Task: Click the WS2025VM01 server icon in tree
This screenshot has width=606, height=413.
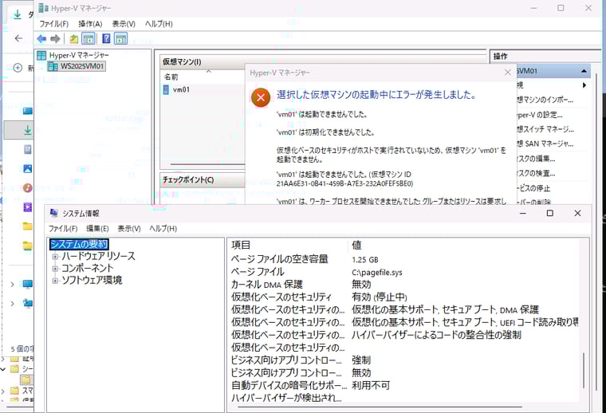Action: (53, 66)
